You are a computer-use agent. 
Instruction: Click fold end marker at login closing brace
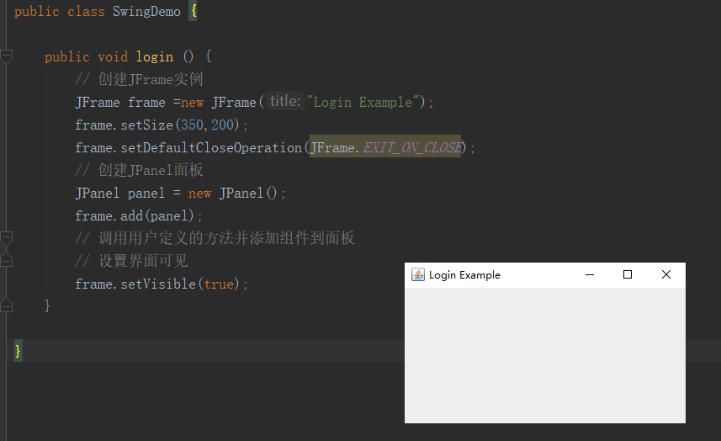point(6,306)
